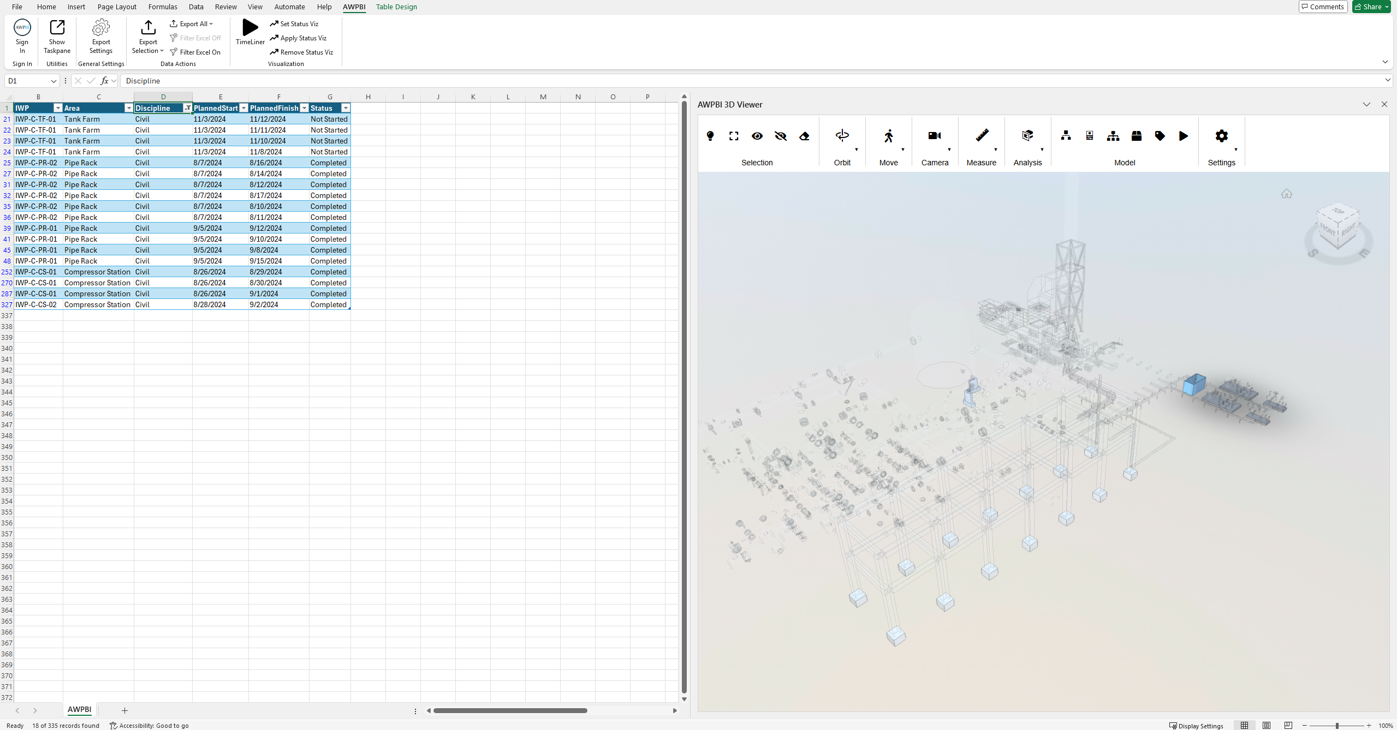Click the fit-to-selection frame icon
1397x730 pixels.
point(734,136)
